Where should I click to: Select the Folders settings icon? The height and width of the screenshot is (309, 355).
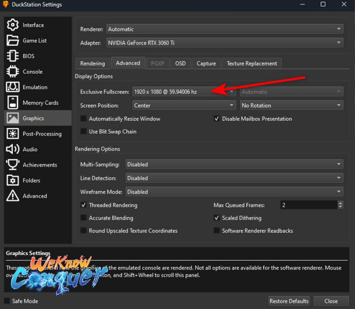[x=13, y=180]
